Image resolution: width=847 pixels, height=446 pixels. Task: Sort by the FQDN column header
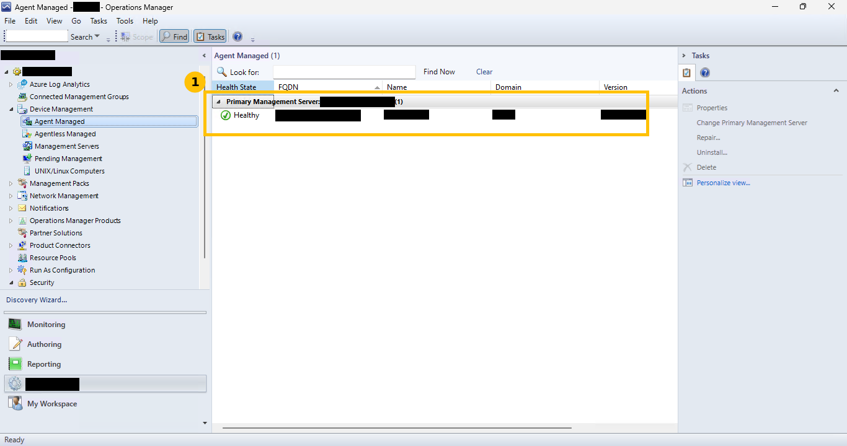tap(328, 87)
